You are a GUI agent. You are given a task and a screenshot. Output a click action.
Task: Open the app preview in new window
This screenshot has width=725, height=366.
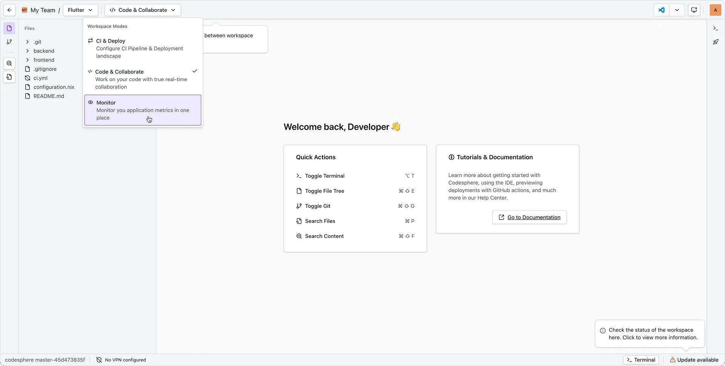[694, 10]
